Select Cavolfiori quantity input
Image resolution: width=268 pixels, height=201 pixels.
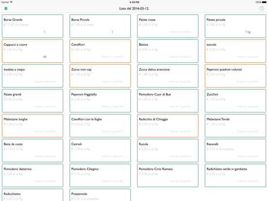click(x=112, y=57)
